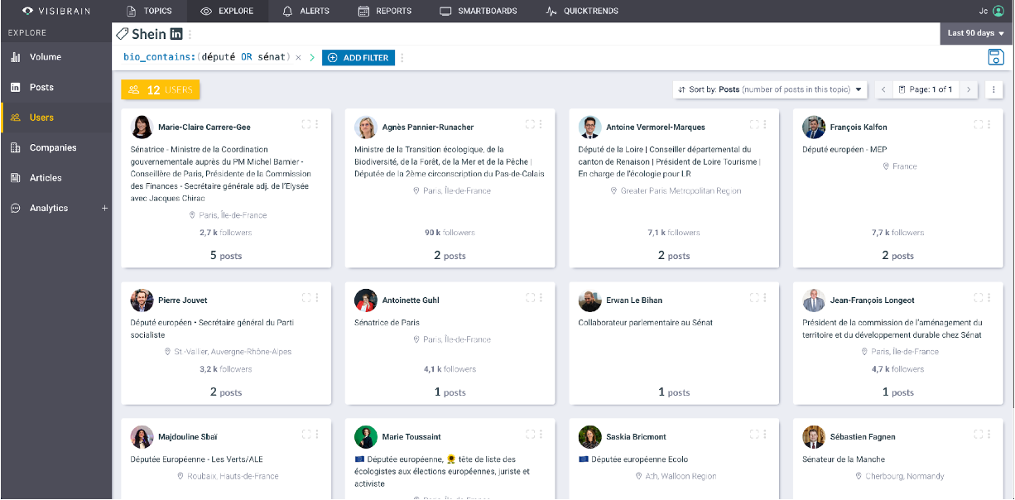
Task: Open Marie-Claire Carrere-Gee's card options menu
Action: [317, 124]
